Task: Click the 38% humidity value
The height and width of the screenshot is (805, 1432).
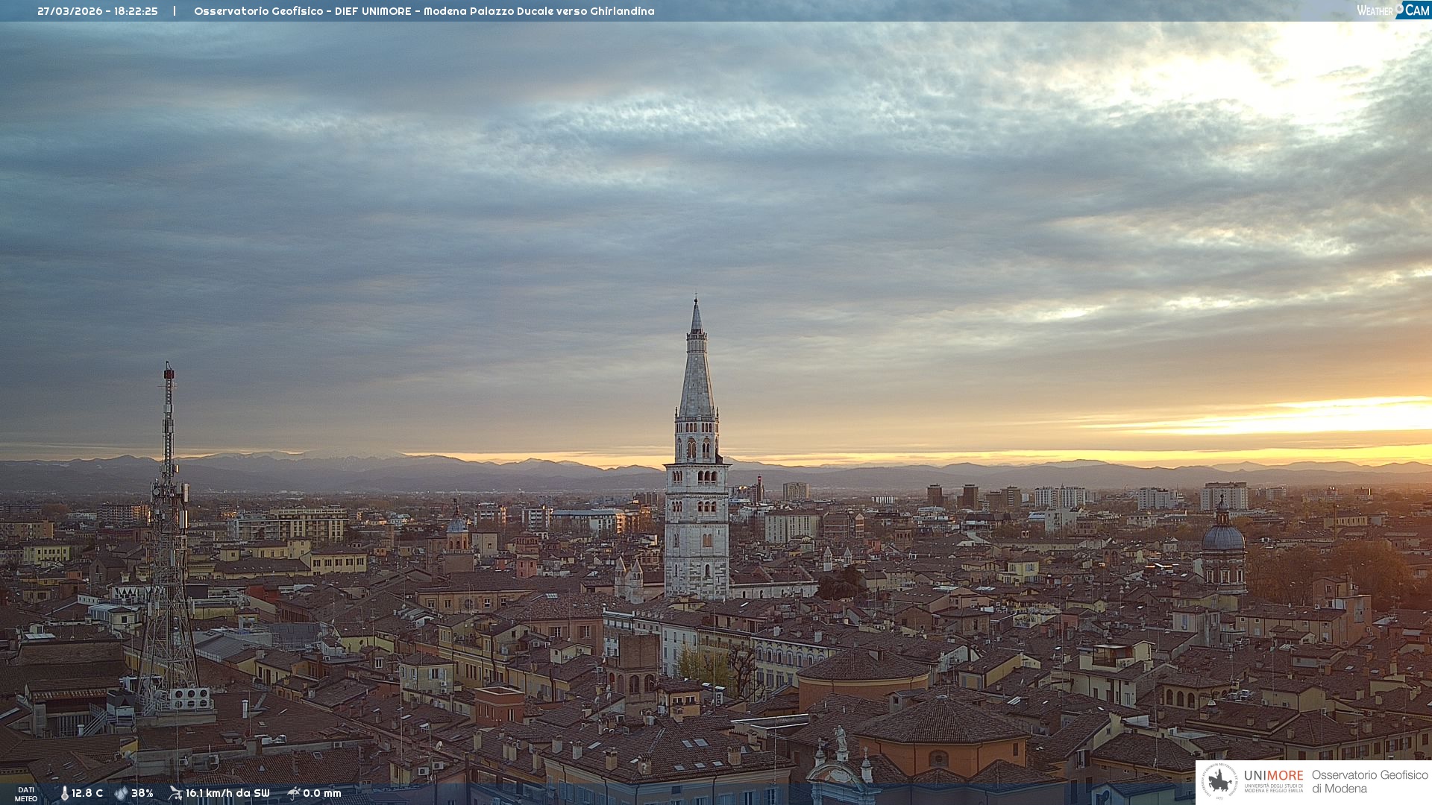Action: (x=142, y=794)
